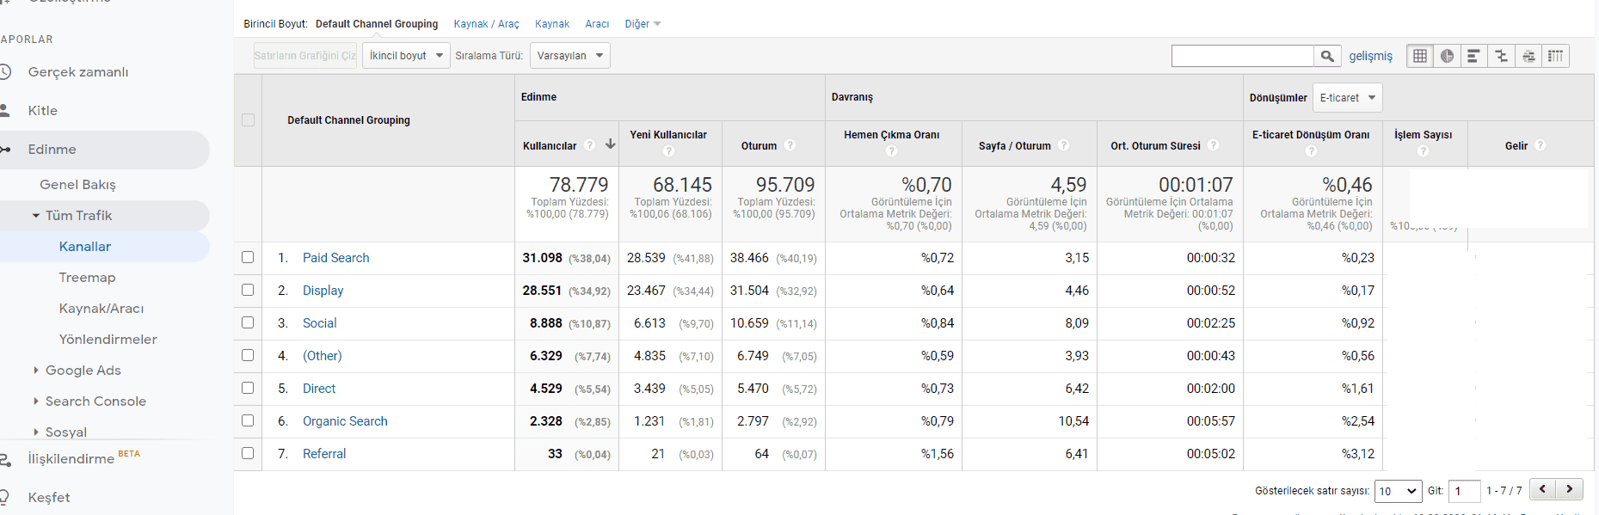Screen dimensions: 1599x515
Task: Select the comparison view icon
Action: (x=1501, y=56)
